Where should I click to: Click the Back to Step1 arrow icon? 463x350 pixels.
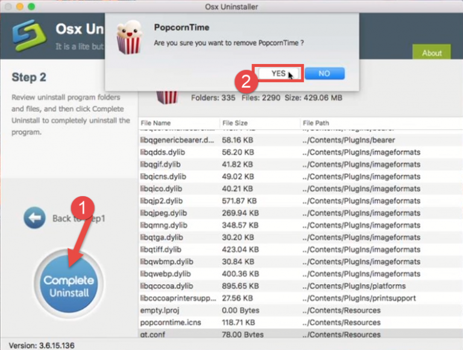(34, 218)
